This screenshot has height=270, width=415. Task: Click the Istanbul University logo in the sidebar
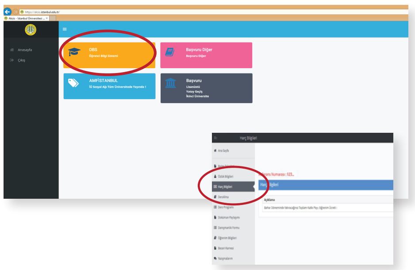click(x=31, y=30)
